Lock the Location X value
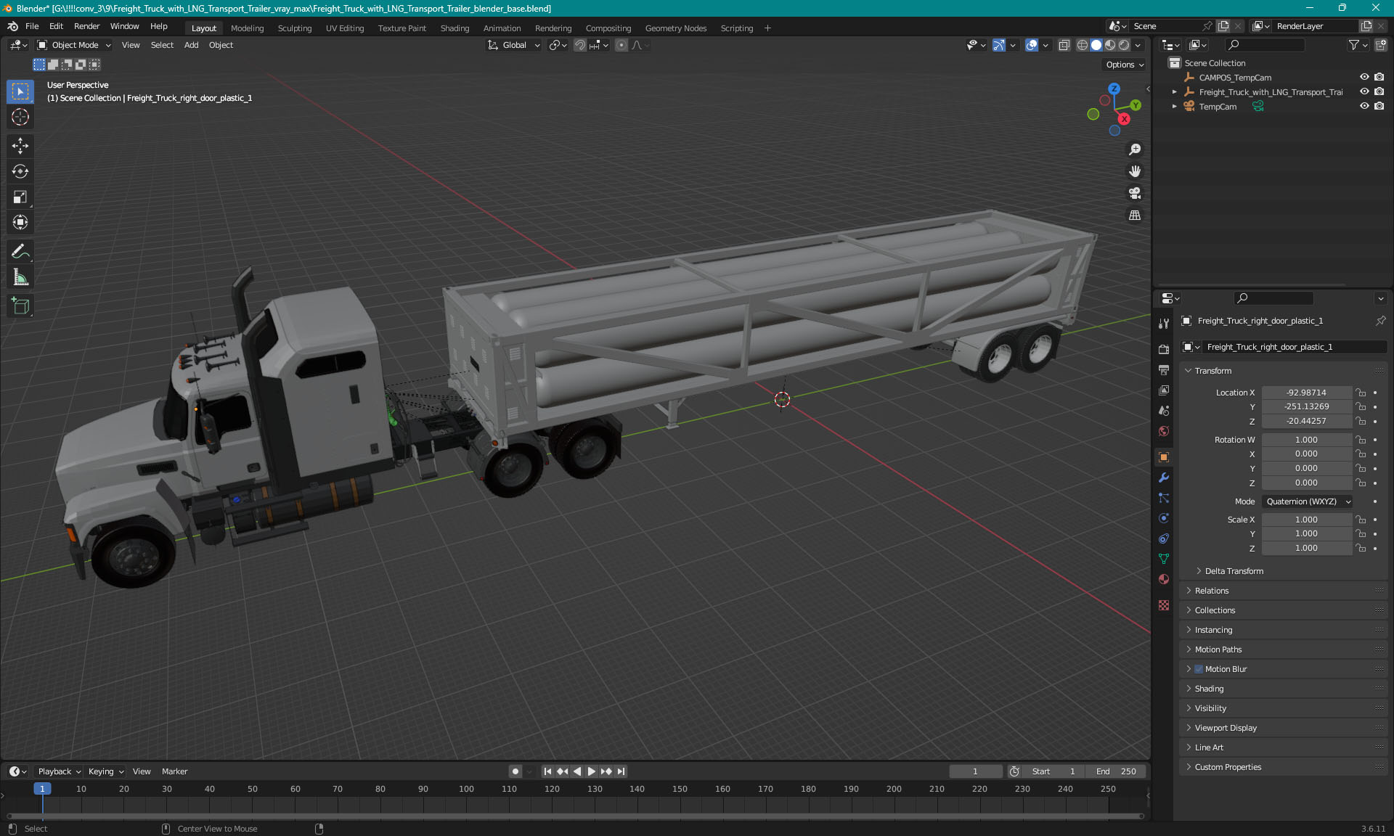This screenshot has height=836, width=1394. tap(1361, 393)
